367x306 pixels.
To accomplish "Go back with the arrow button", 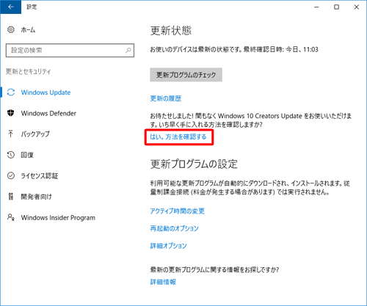I will click(10, 7).
